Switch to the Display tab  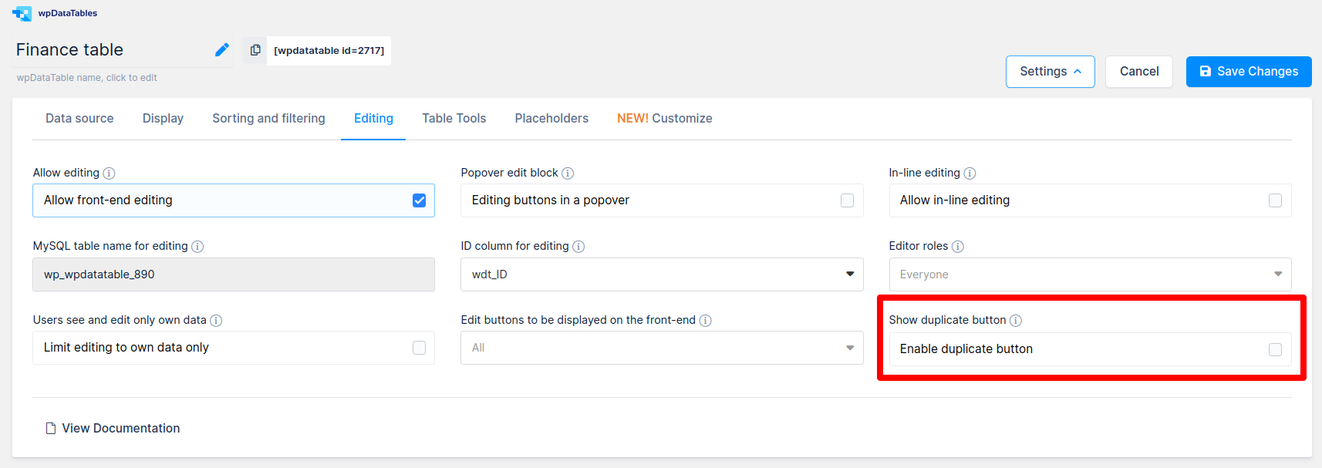click(163, 119)
